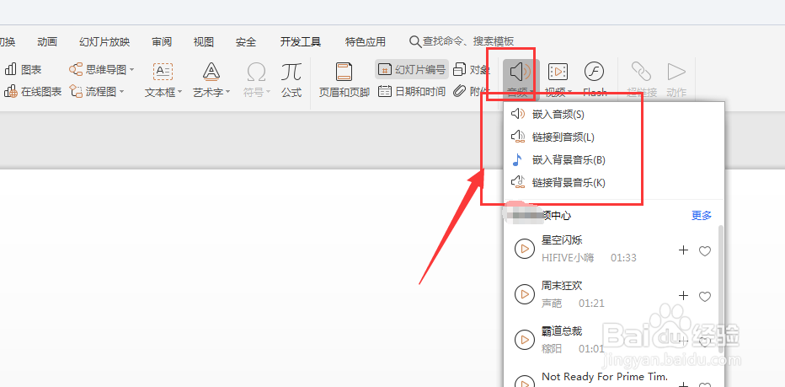The image size is (785, 387).
Task: Play the 星空闪烁 track
Action: (525, 249)
